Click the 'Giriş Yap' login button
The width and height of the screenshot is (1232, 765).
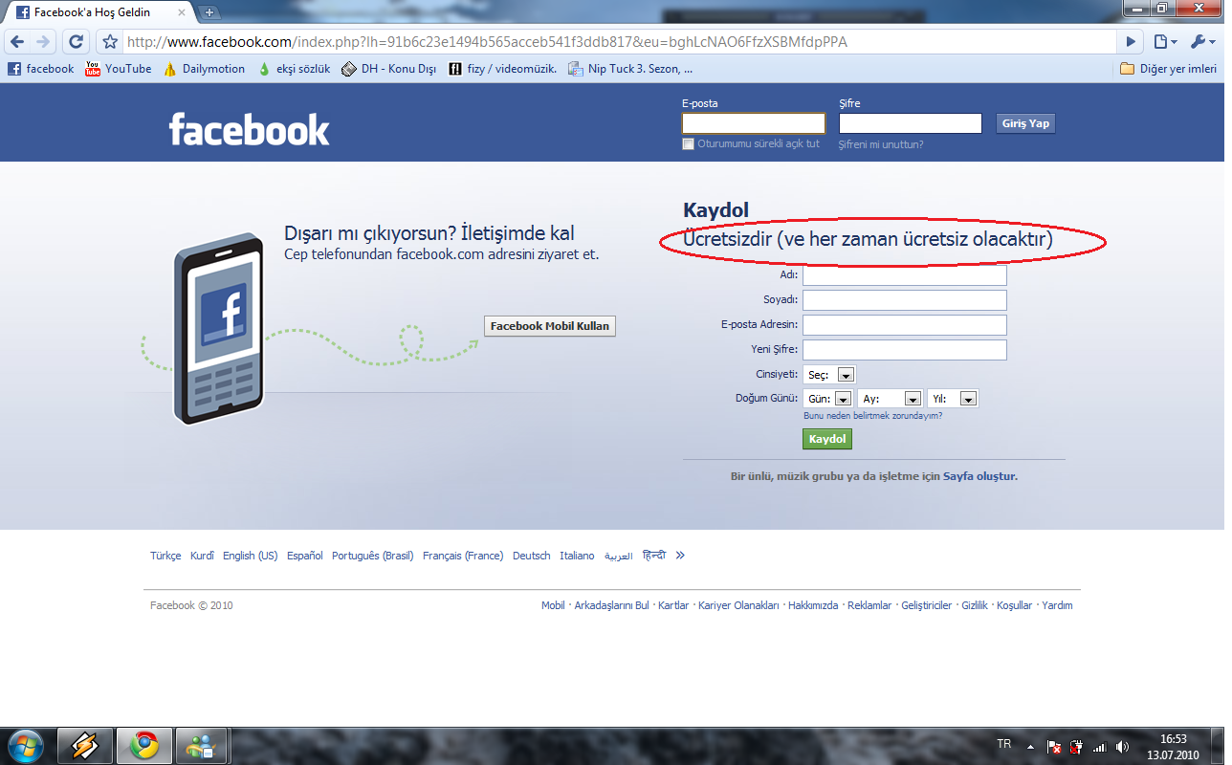coord(1025,123)
